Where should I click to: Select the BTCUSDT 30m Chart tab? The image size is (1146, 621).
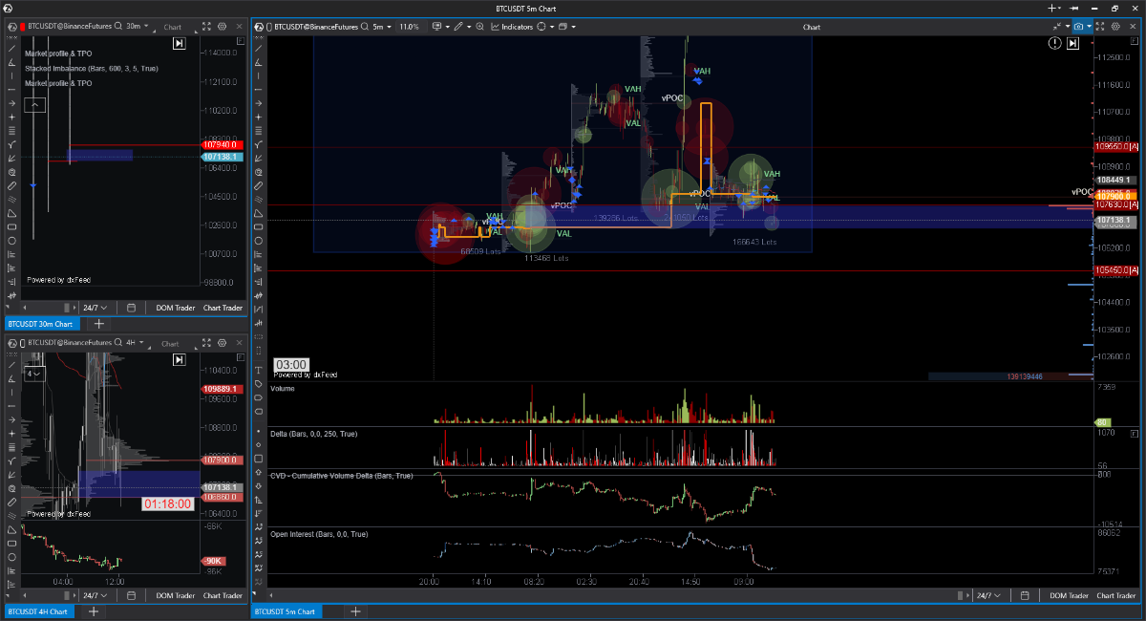40,324
